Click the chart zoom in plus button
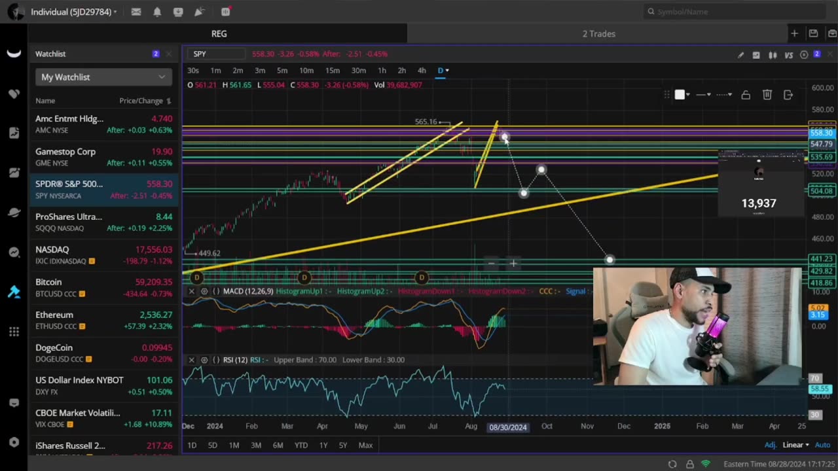This screenshot has height=471, width=838. tap(513, 264)
